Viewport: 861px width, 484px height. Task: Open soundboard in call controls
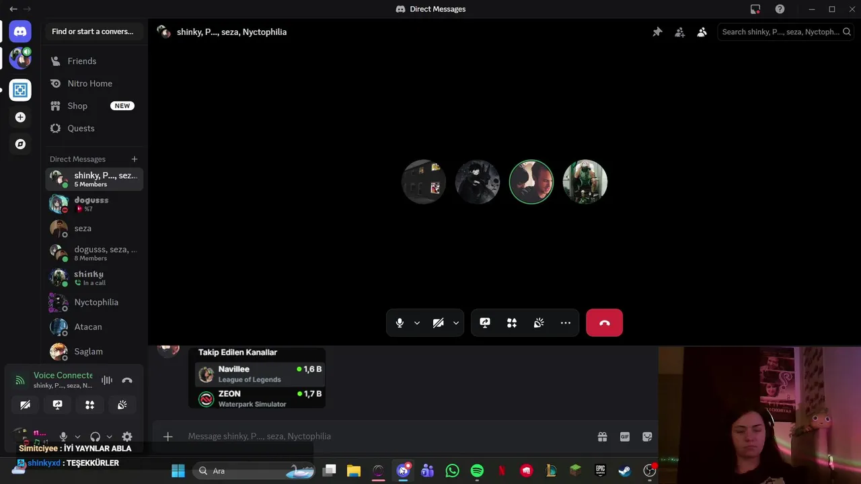[539, 323]
